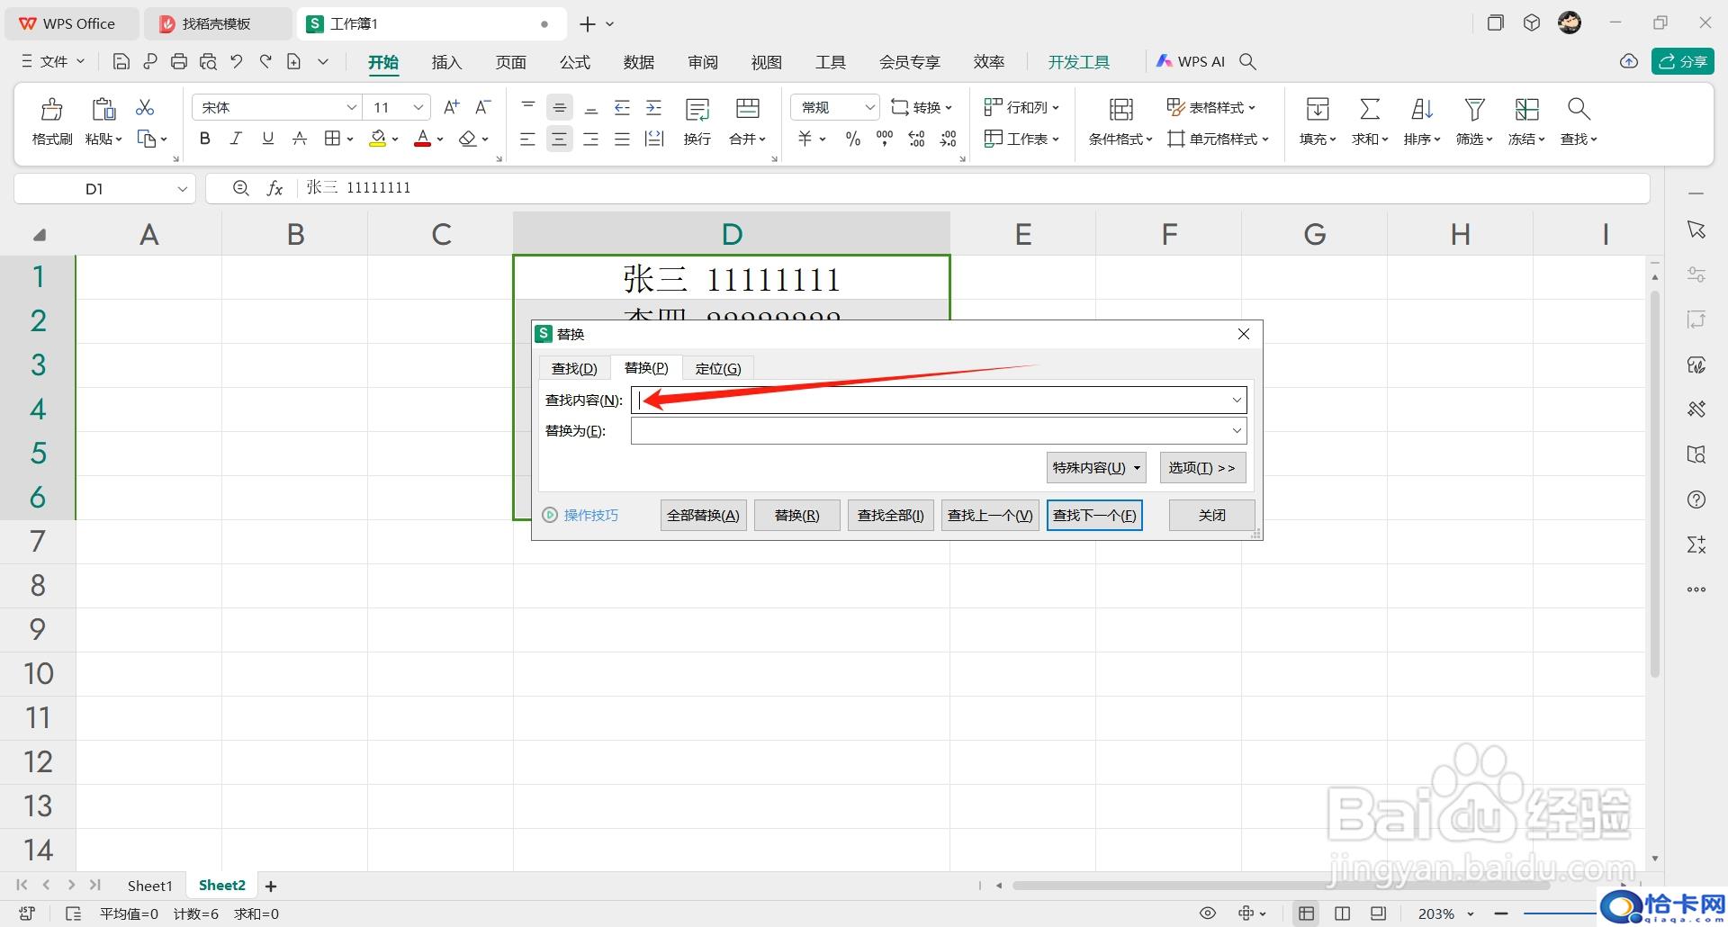Screen dimensions: 1728x927
Task: Switch to 查找(D) tab in dialog
Action: coord(574,368)
